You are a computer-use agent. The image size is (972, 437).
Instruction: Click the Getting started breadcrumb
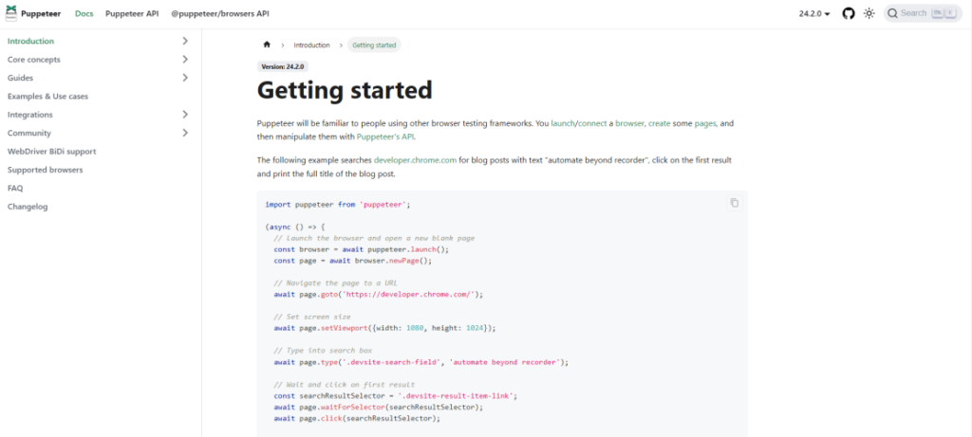pos(374,46)
